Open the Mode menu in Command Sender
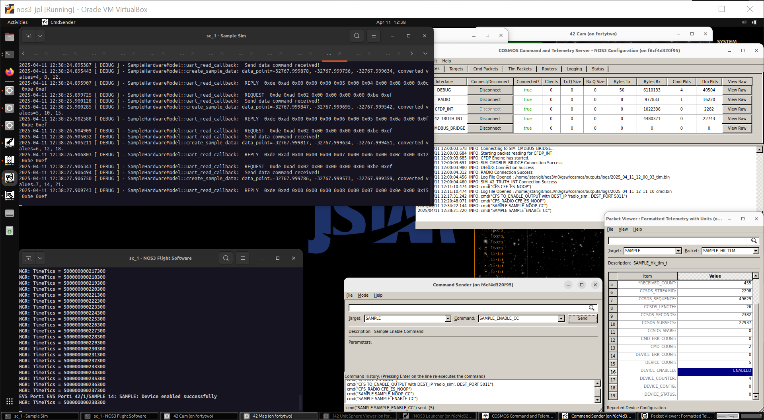 (x=363, y=295)
